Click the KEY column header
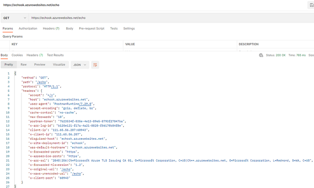314x188 pixels. tap(14, 44)
